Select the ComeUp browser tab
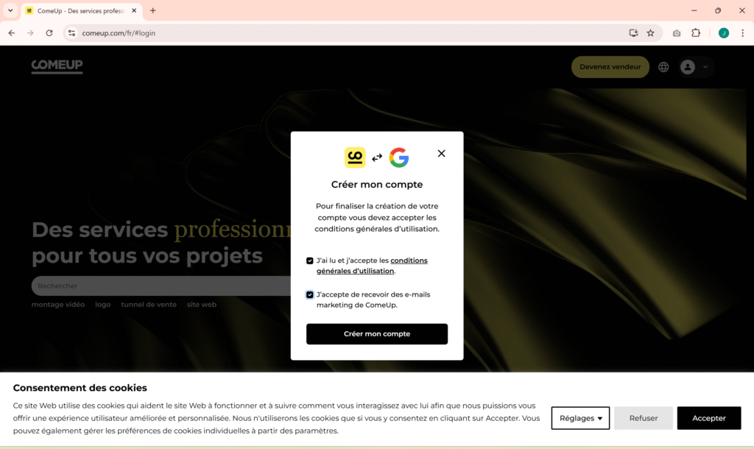Image resolution: width=754 pixels, height=449 pixels. tap(77, 11)
